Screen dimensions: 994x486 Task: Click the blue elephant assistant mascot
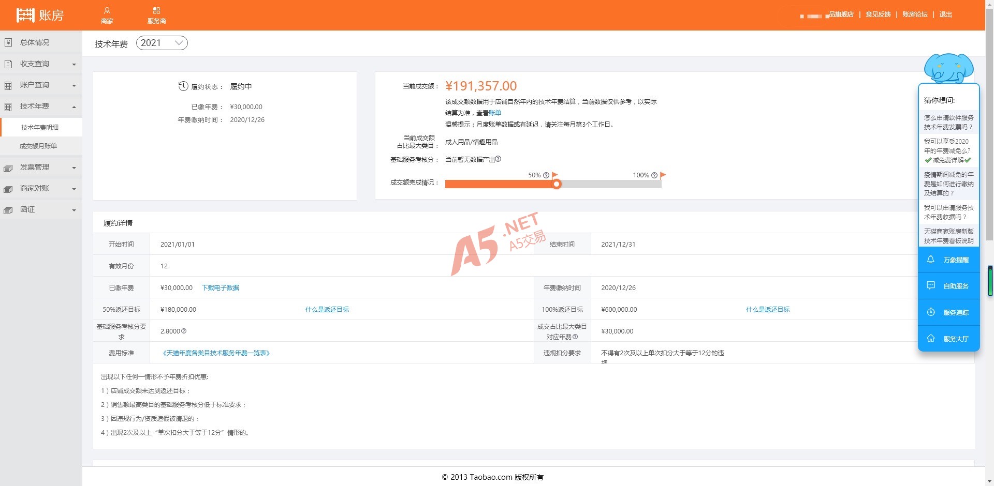pyautogui.click(x=948, y=68)
